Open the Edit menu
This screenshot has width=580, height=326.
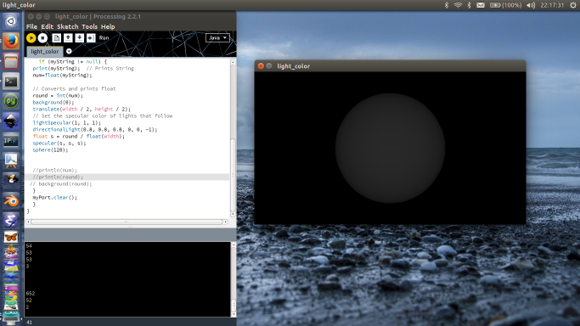[47, 26]
